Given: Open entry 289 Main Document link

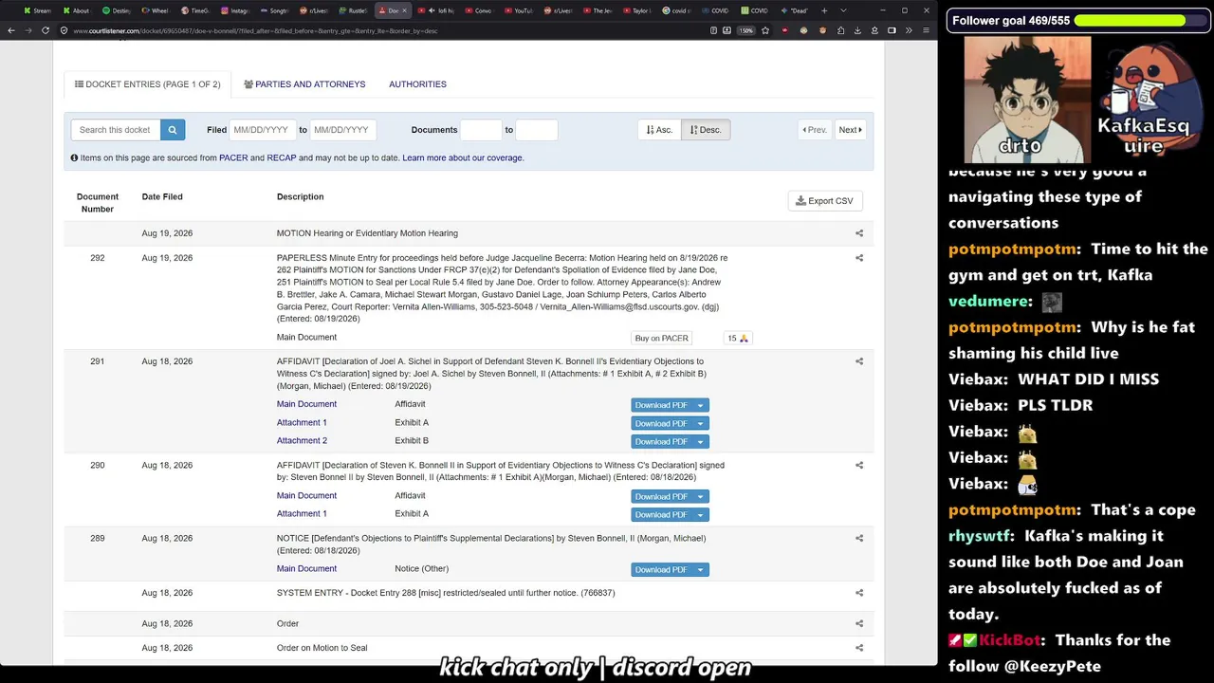Looking at the screenshot, I should pos(306,568).
